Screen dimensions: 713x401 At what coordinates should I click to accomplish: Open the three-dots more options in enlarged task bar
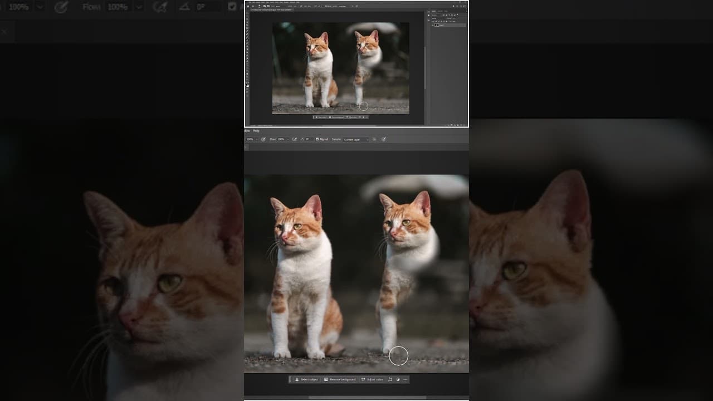pyautogui.click(x=406, y=379)
